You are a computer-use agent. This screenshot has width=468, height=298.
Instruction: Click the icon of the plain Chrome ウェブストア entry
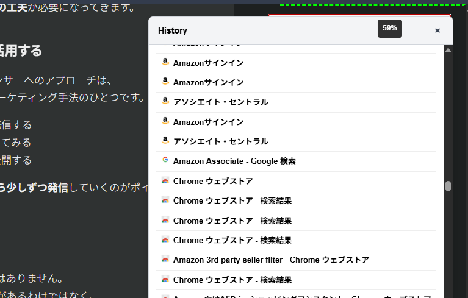(x=165, y=180)
